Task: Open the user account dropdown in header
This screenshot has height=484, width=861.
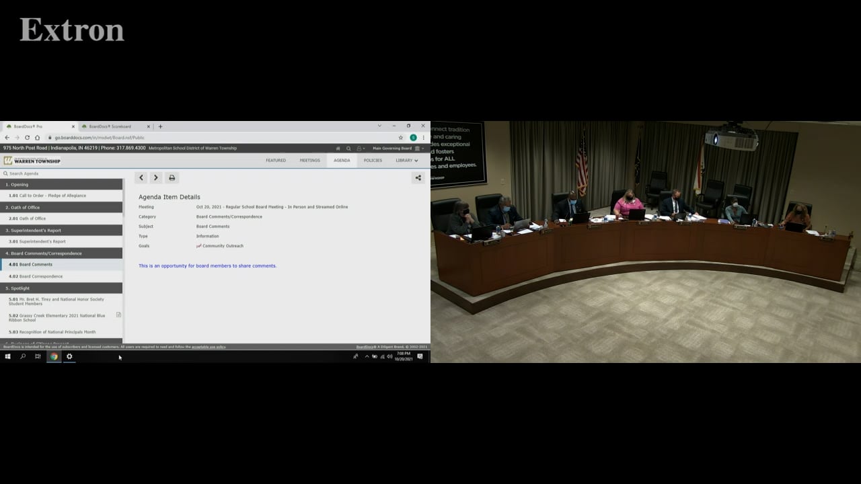Action: coord(361,149)
